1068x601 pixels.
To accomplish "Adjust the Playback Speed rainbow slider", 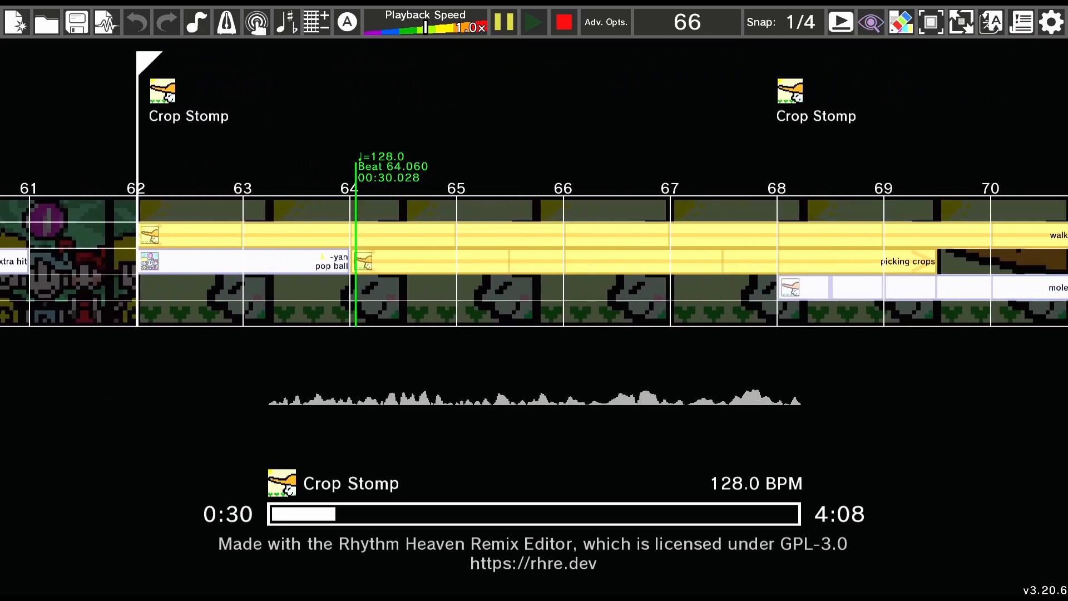I will click(426, 28).
